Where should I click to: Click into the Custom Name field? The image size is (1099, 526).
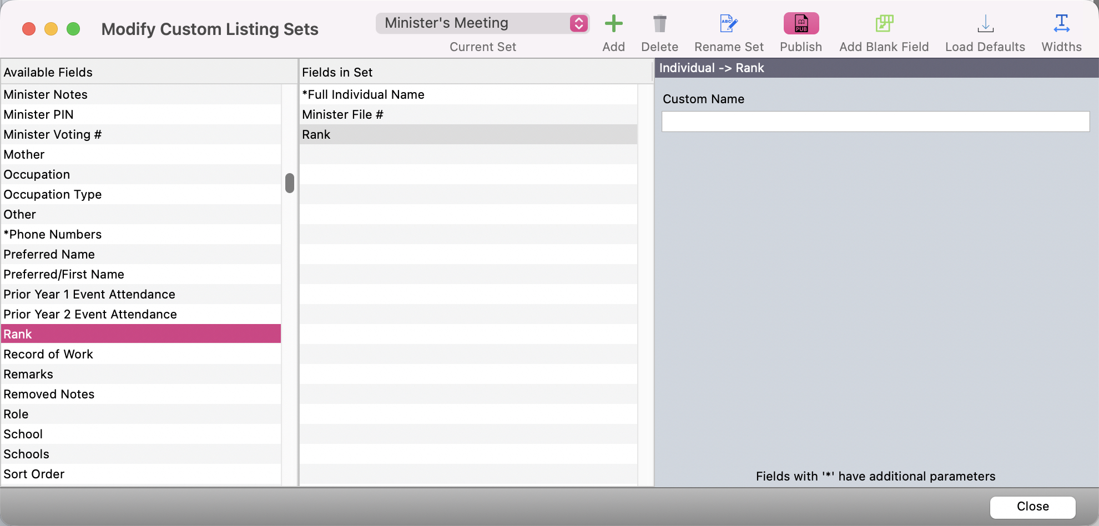click(875, 122)
